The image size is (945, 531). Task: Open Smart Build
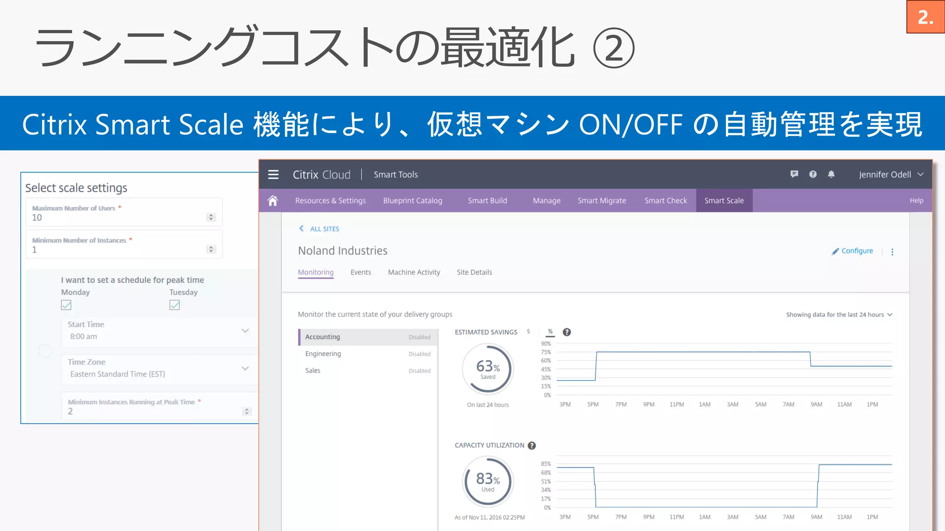coord(487,201)
